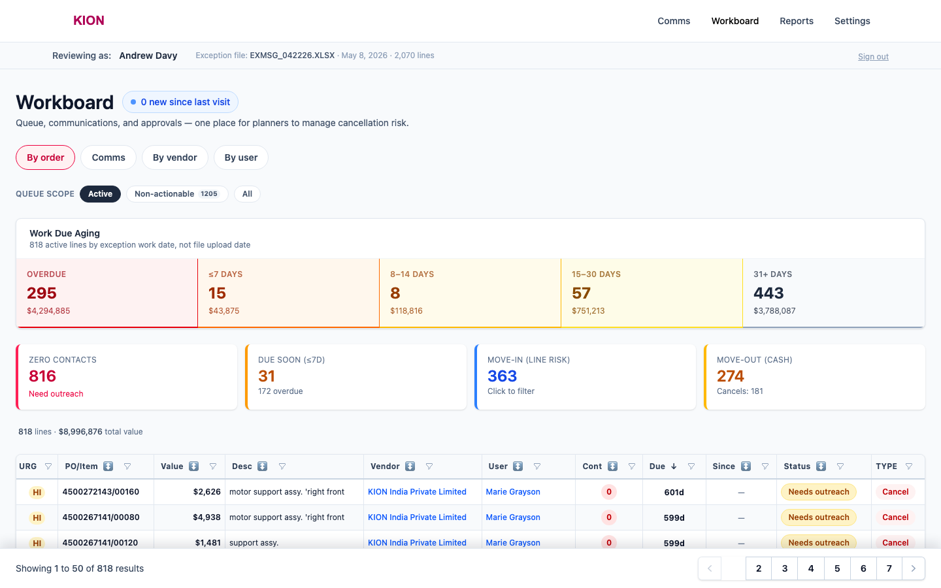
Task: Go to page 7
Action: click(x=889, y=568)
